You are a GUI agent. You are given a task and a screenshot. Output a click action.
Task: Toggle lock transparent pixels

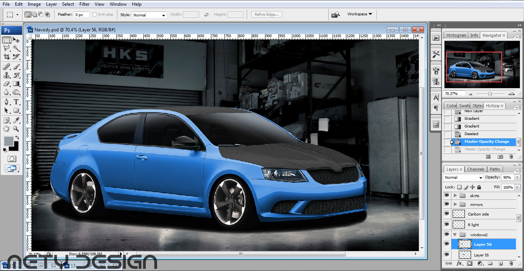pos(459,187)
